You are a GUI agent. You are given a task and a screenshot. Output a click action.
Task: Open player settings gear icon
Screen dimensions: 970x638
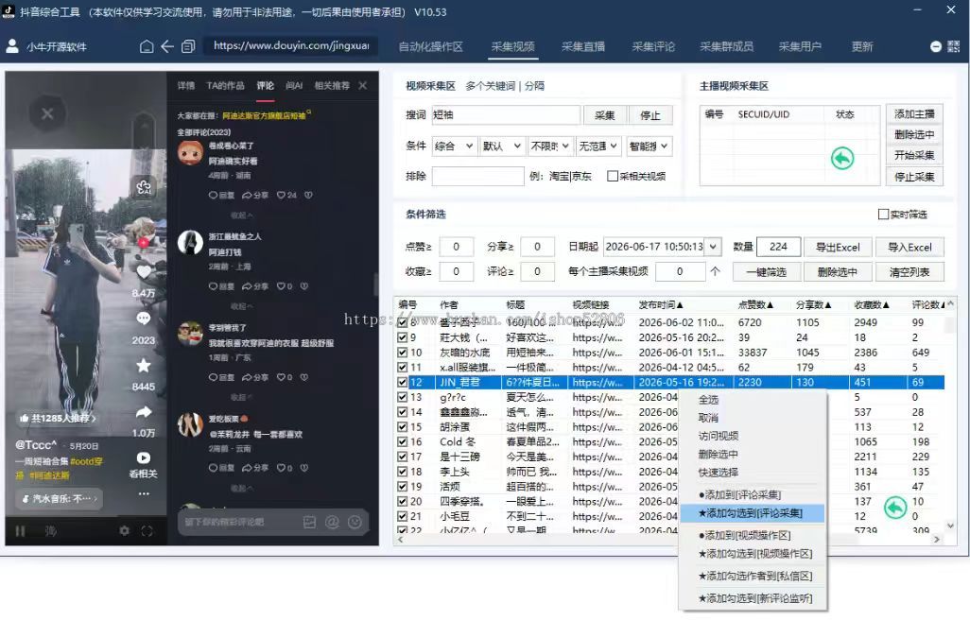tap(125, 531)
